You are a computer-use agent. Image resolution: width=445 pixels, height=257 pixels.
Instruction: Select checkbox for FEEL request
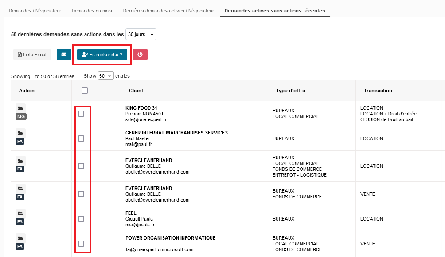[x=81, y=219]
